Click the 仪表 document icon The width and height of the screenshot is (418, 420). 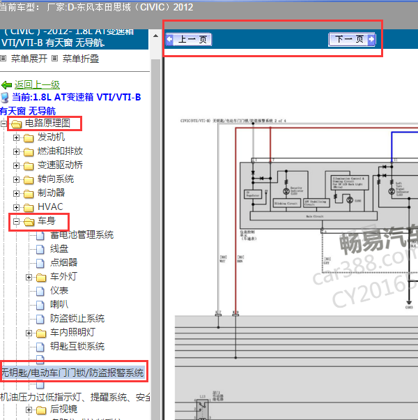coord(40,291)
